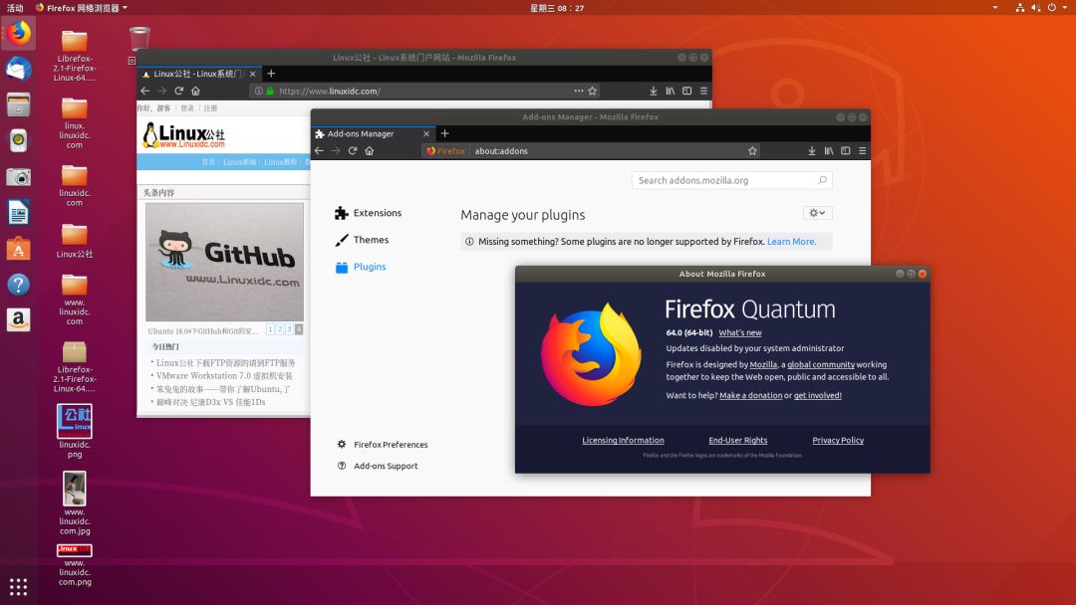Open hamburger menu in Linux公社 Firefox window

[704, 91]
